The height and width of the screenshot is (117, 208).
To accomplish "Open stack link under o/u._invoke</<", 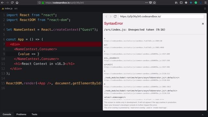I will point(137,60).
